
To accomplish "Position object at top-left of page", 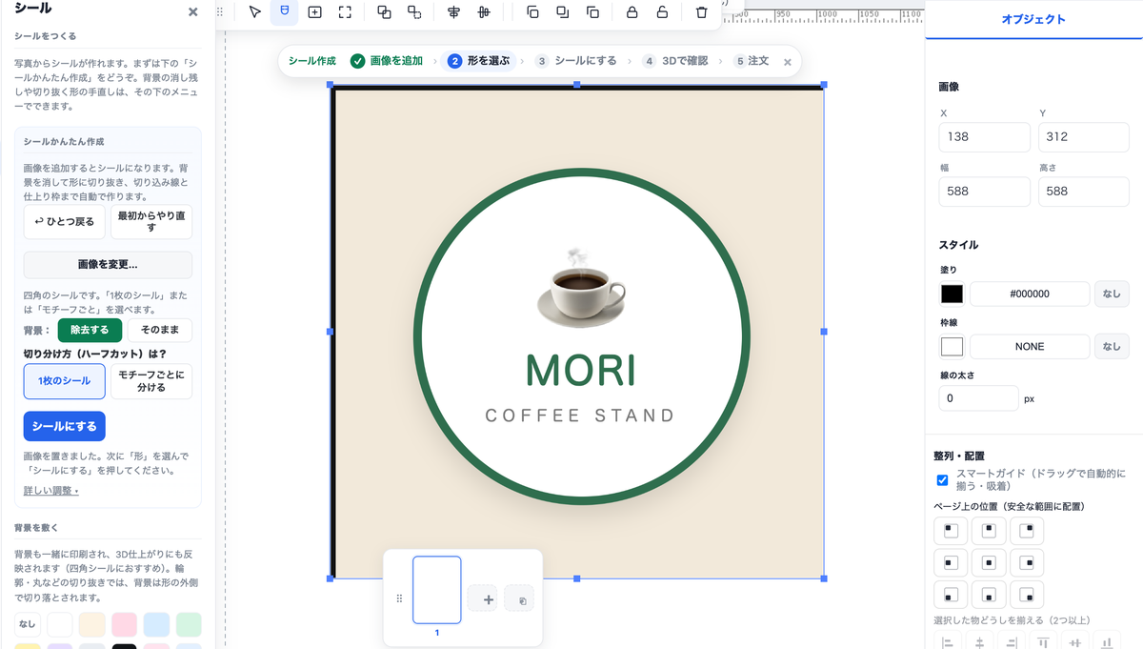I will pyautogui.click(x=951, y=531).
